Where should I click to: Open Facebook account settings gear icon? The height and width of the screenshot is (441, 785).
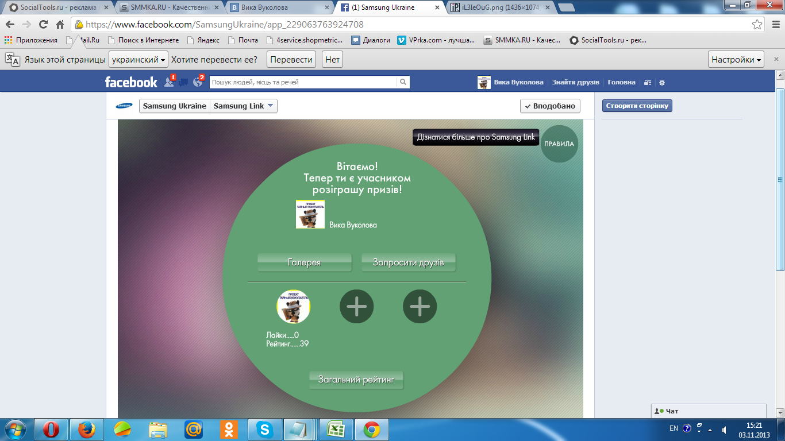[x=662, y=83]
